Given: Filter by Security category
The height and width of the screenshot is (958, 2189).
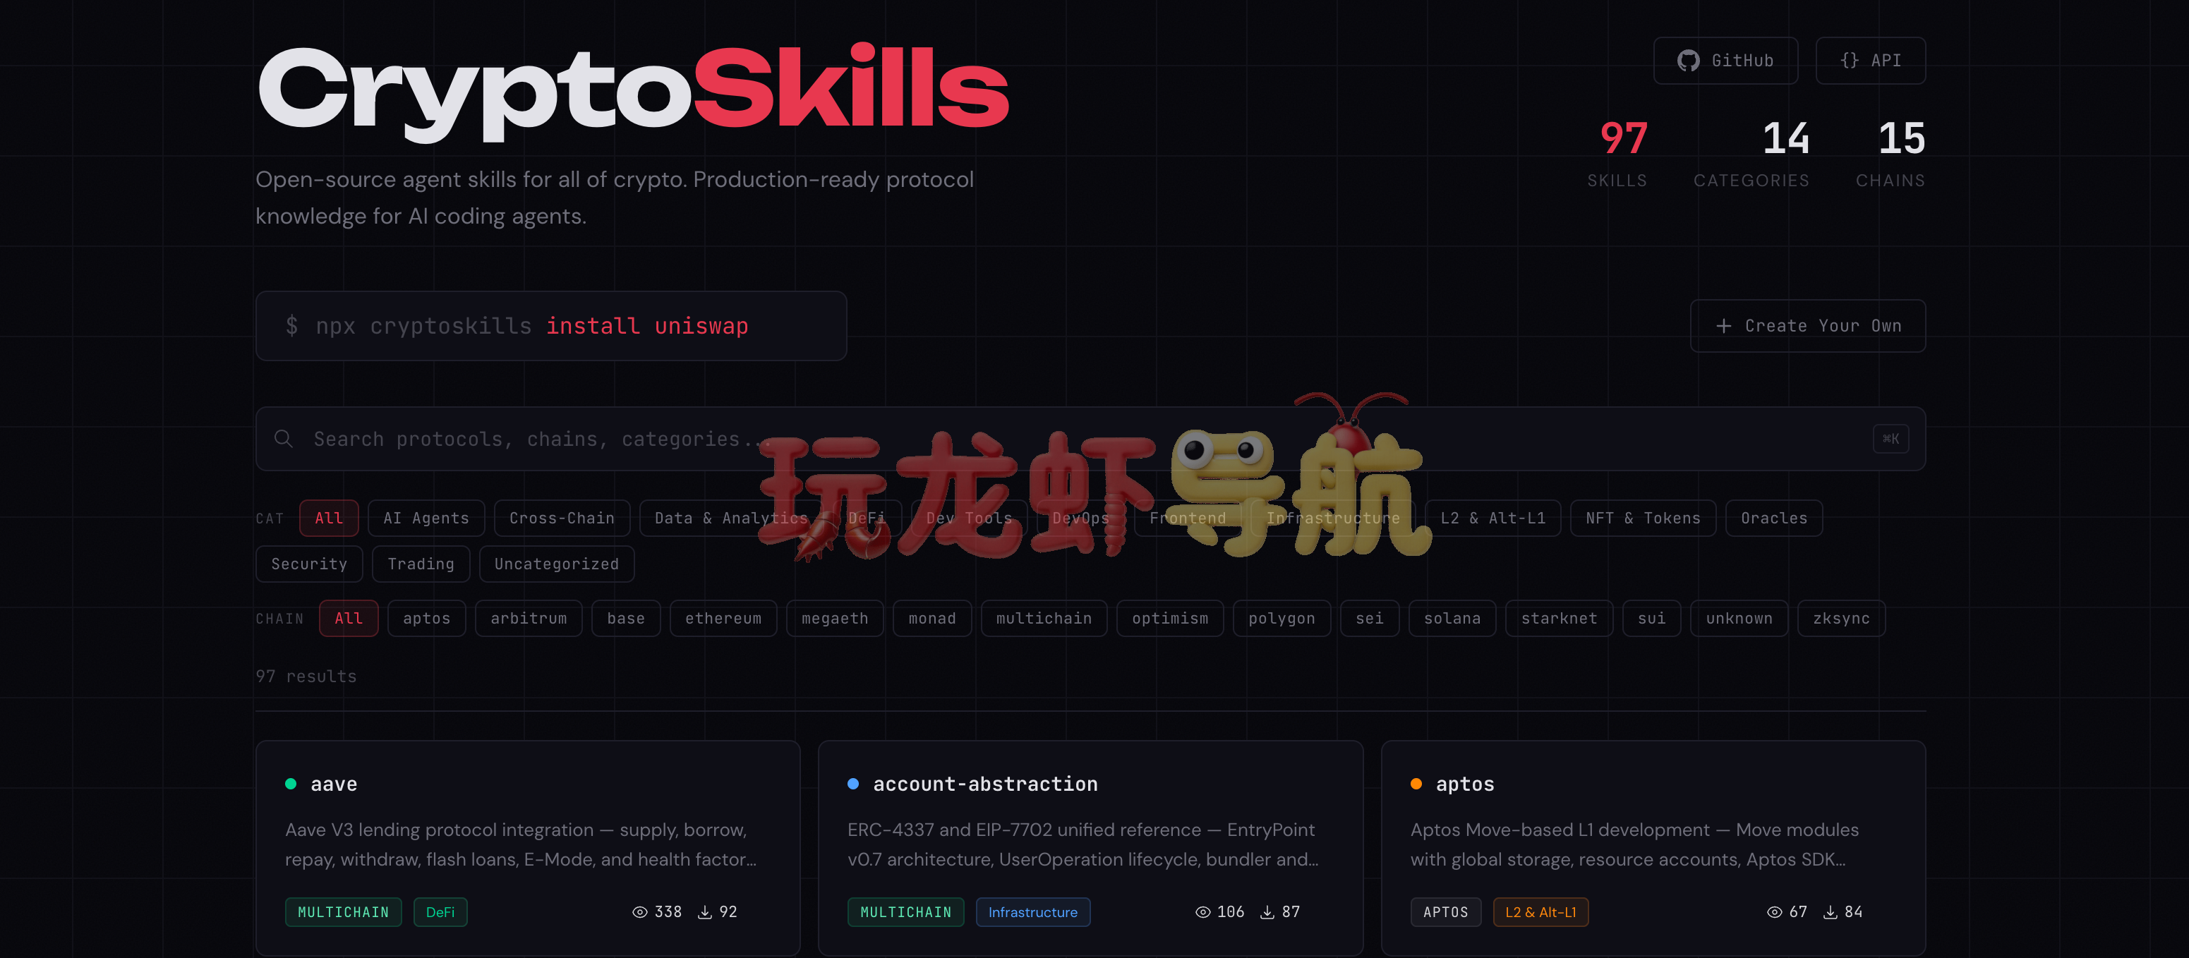Looking at the screenshot, I should [x=309, y=564].
